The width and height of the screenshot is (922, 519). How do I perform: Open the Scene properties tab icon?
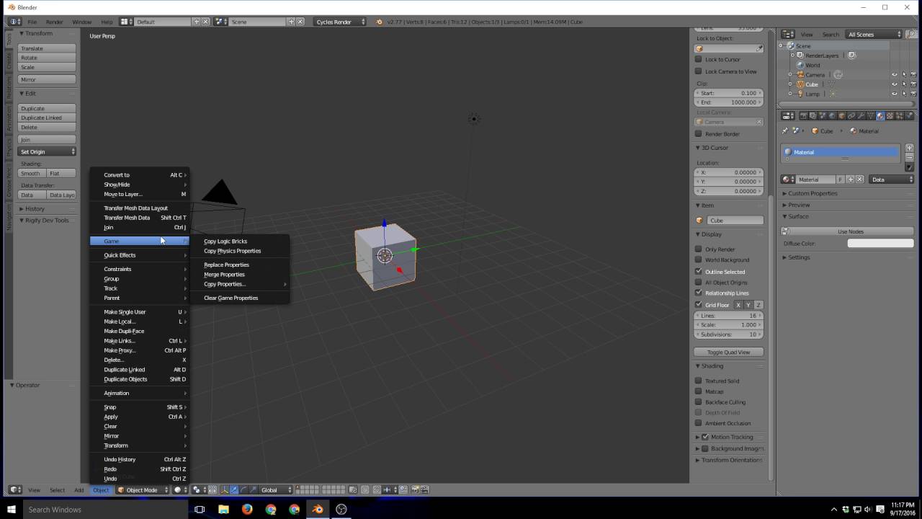click(823, 116)
